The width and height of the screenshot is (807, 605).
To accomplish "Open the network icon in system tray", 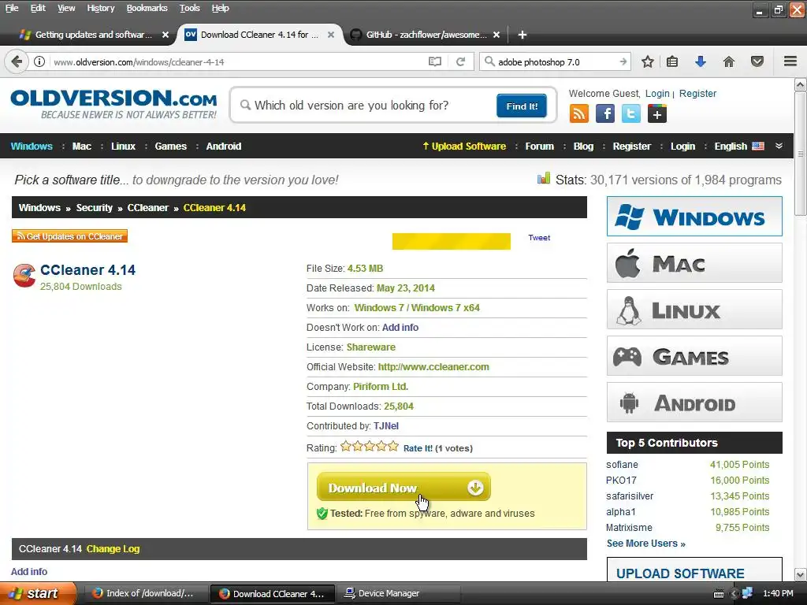I will point(747,593).
